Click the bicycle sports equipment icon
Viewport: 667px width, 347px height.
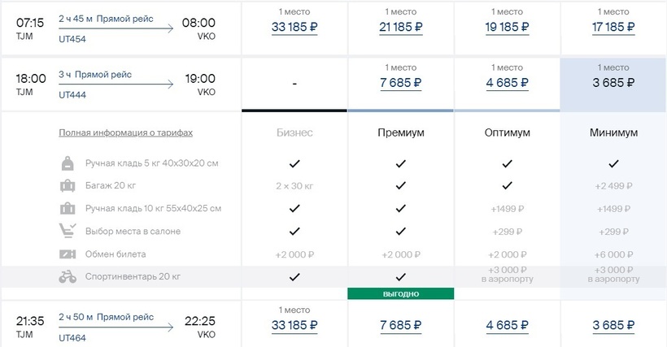tap(68, 277)
